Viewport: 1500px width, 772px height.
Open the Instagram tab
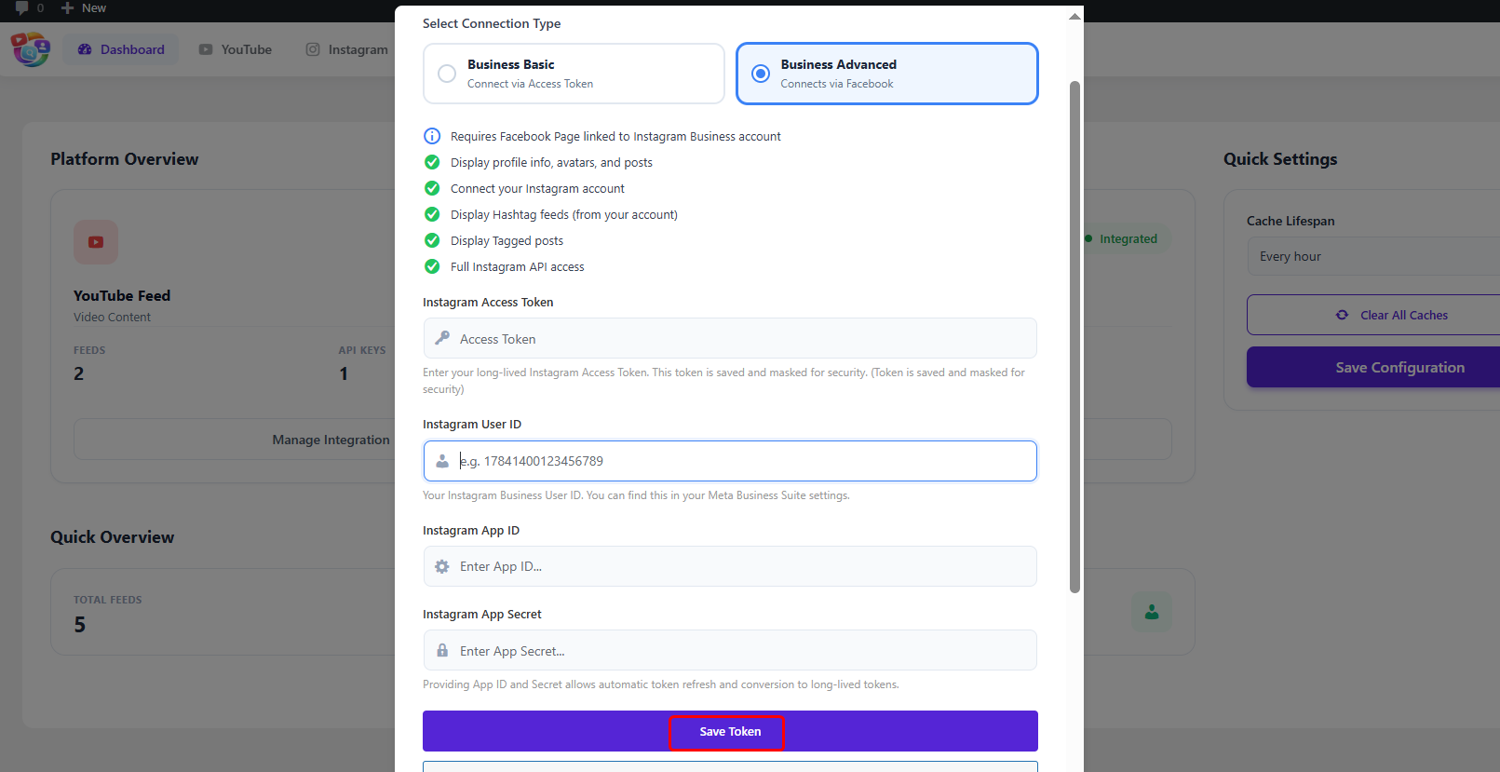click(x=347, y=49)
